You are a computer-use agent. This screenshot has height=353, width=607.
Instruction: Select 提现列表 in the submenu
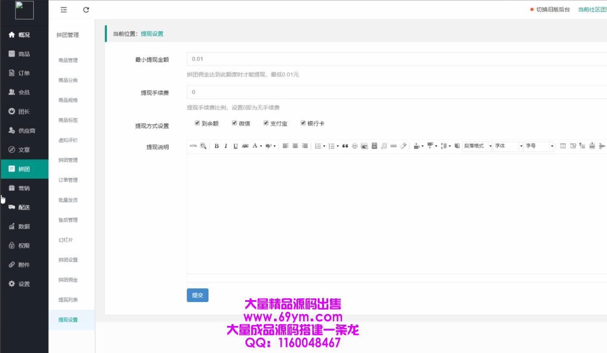68,300
